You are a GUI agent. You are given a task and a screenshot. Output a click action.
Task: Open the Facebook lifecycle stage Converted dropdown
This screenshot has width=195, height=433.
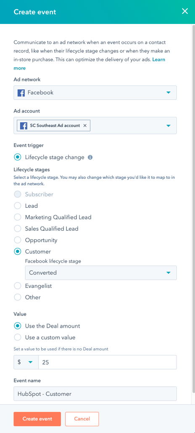(x=101, y=273)
